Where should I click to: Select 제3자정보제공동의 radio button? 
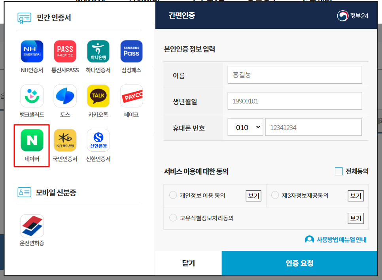(x=275, y=195)
